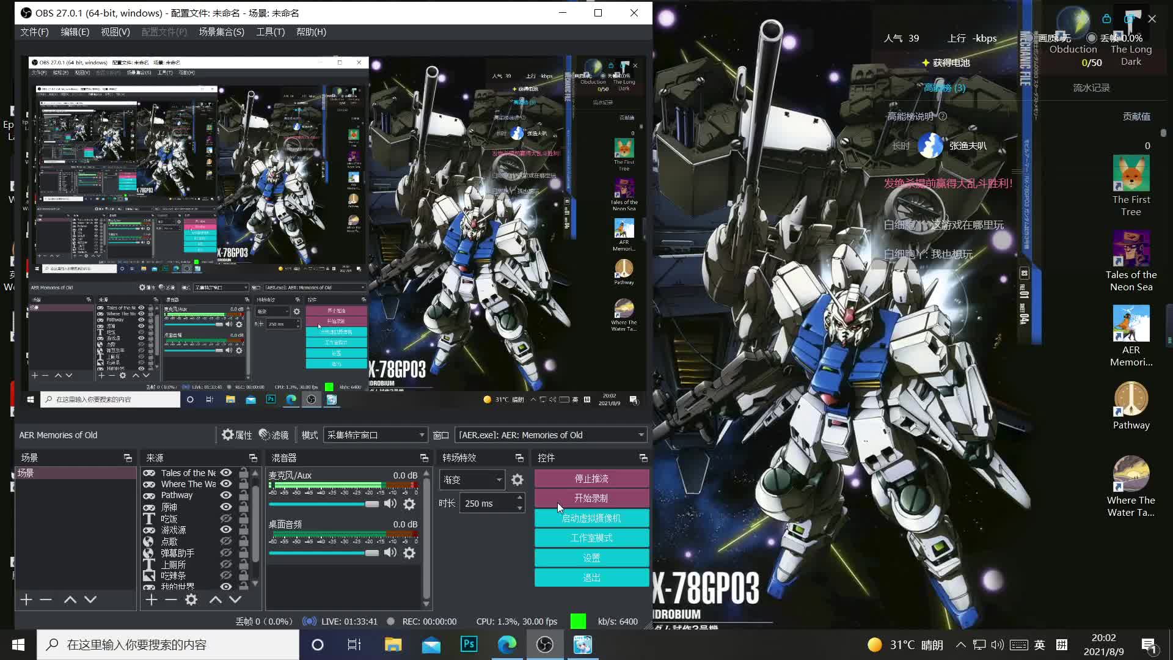Adjust the 桌面音频 volume slider
This screenshot has width=1173, height=660.
(324, 553)
